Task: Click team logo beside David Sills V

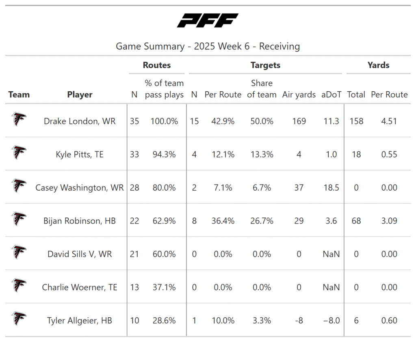Action: [x=19, y=253]
